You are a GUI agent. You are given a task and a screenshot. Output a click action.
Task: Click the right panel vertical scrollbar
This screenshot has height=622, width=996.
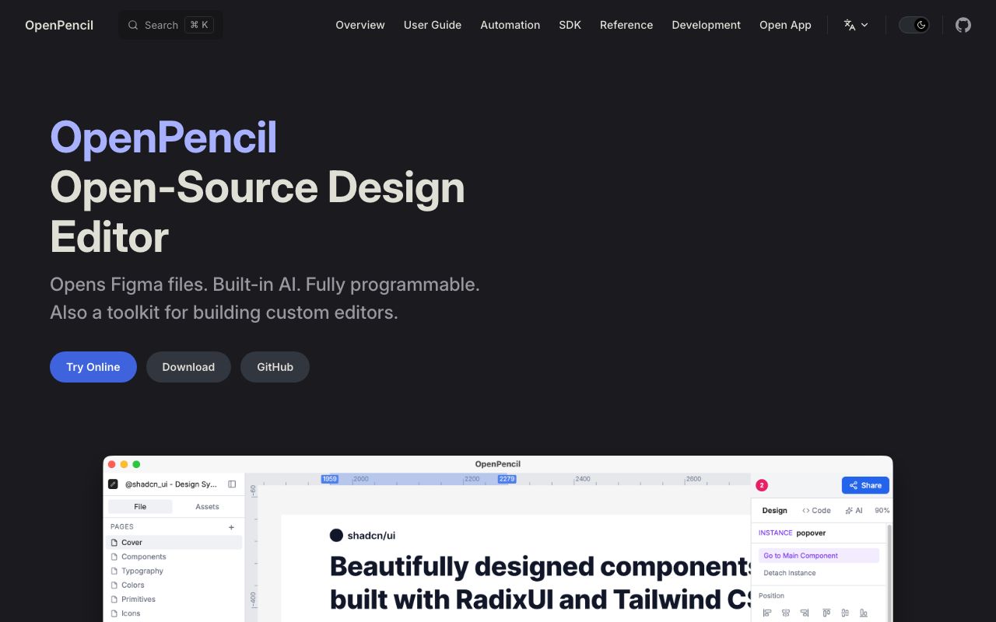(x=890, y=573)
